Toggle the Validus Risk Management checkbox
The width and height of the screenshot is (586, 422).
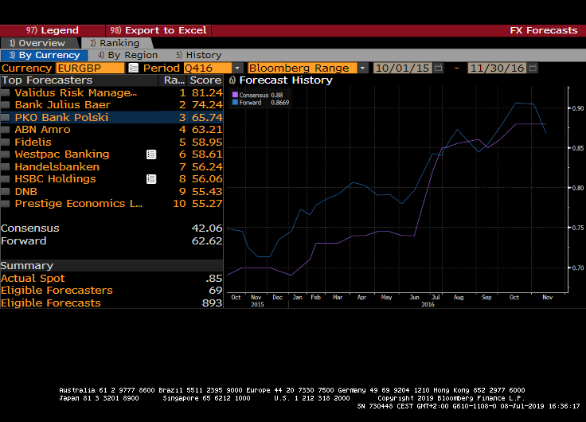(x=6, y=93)
